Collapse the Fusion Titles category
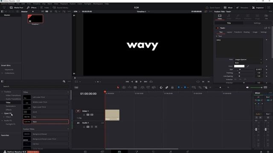273x153 pixels. click(68, 129)
